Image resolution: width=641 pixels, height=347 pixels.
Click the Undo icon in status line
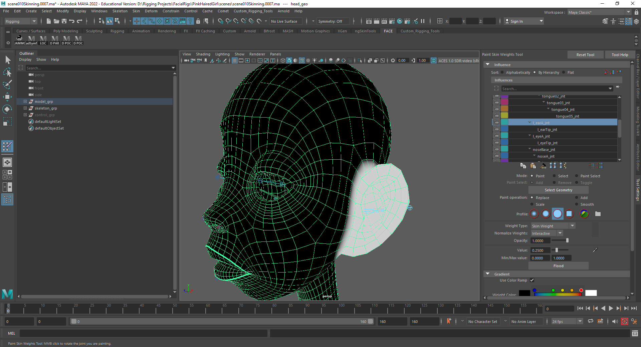72,21
